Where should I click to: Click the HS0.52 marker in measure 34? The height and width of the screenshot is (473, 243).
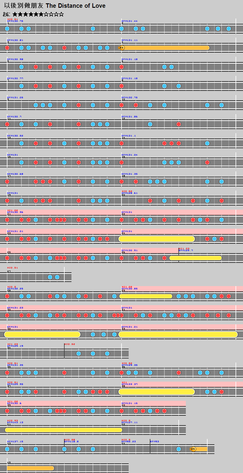click(x=70, y=344)
